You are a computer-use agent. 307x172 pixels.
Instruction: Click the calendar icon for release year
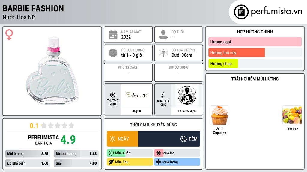tap(113, 35)
